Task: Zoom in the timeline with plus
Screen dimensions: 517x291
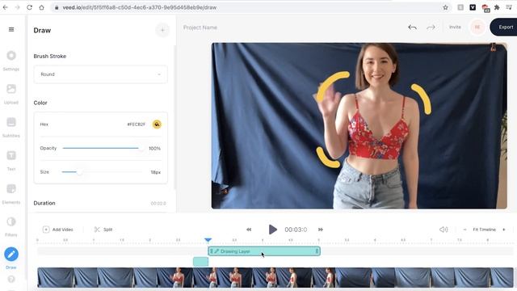Action: coord(504,230)
